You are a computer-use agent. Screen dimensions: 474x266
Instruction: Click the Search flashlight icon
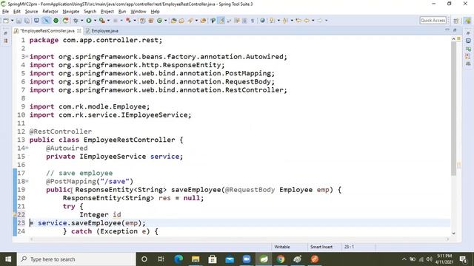click(190, 21)
